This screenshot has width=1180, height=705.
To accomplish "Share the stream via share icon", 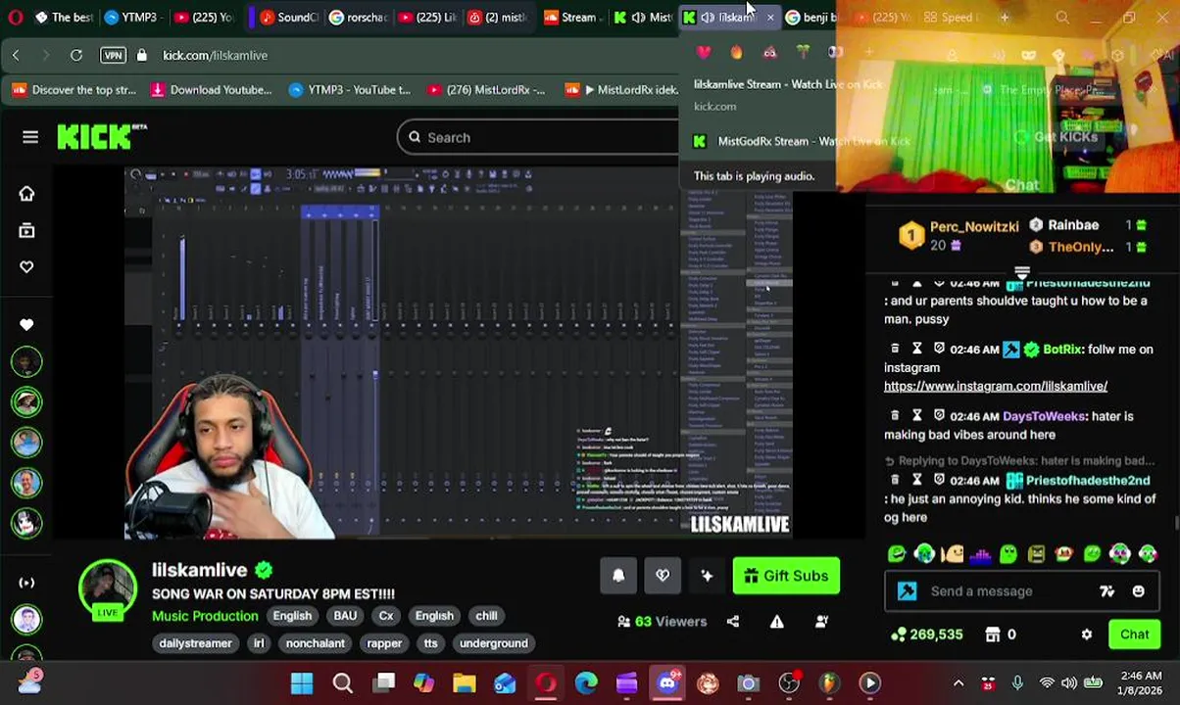I will [x=733, y=621].
